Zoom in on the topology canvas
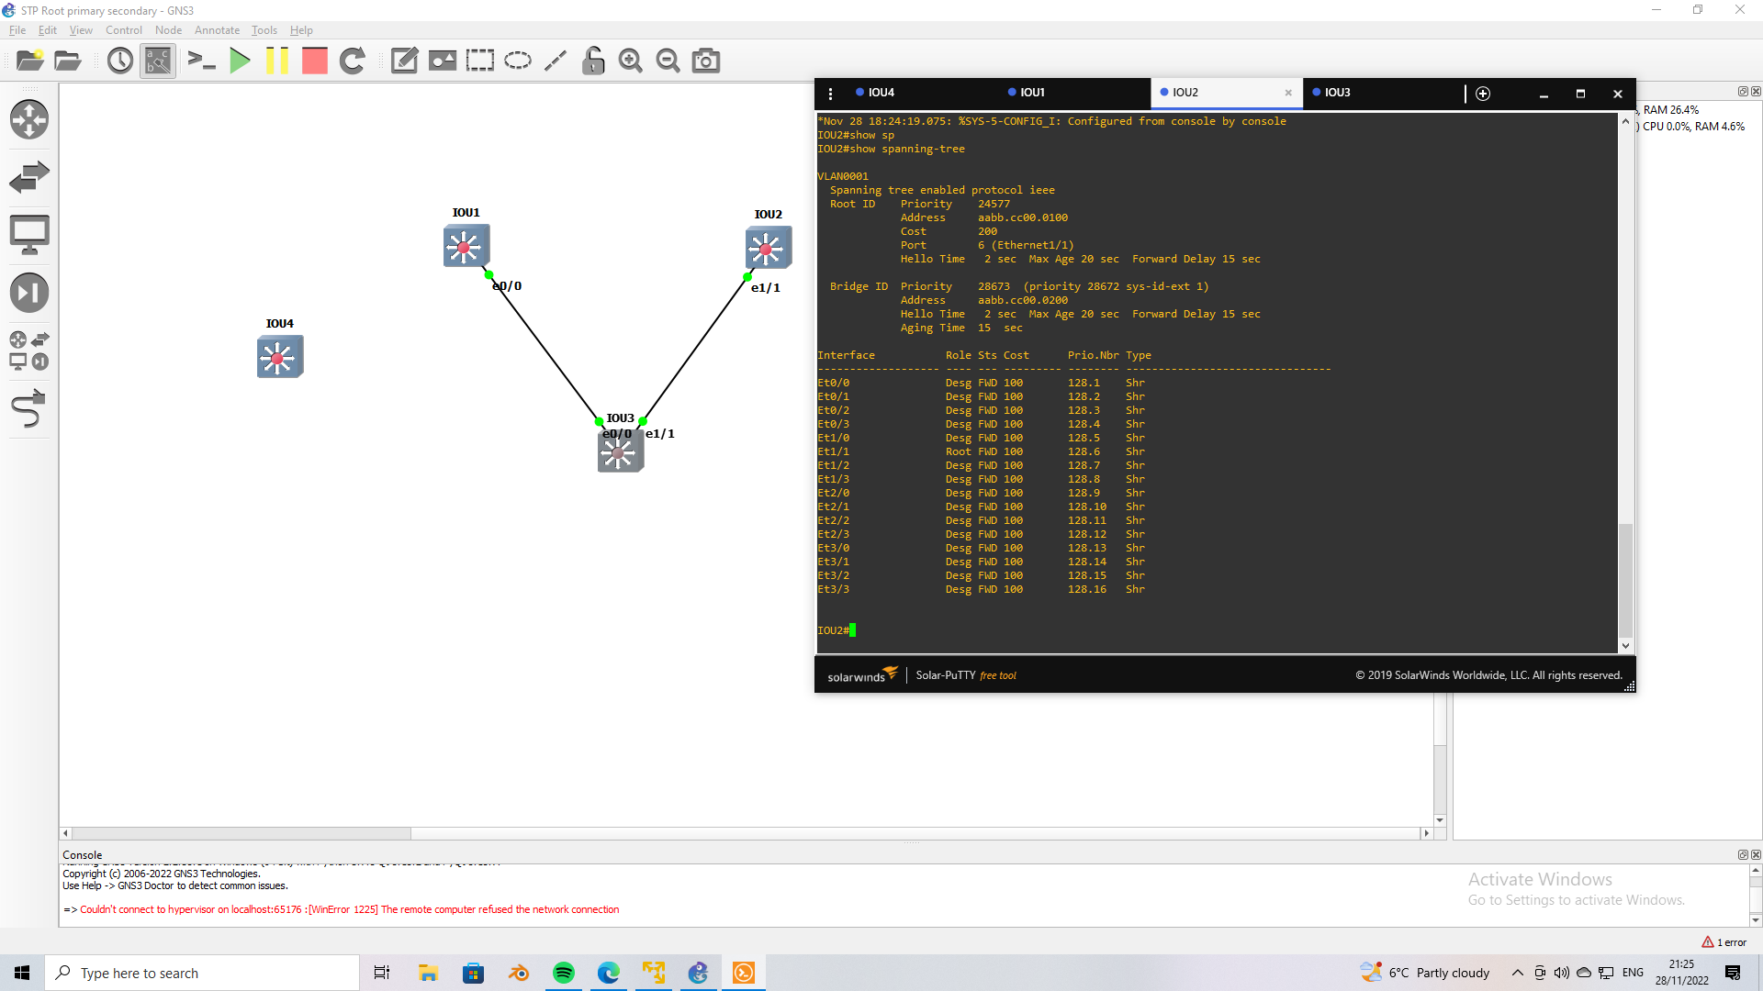 coord(631,61)
